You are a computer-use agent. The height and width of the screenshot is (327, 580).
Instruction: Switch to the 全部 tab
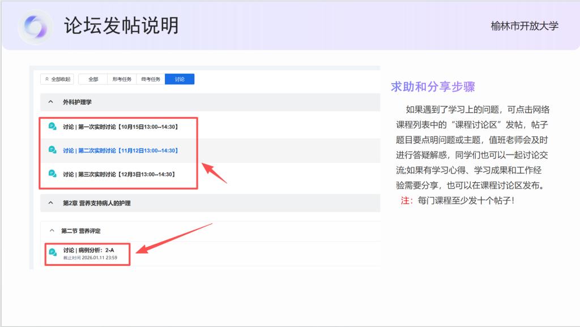(93, 79)
